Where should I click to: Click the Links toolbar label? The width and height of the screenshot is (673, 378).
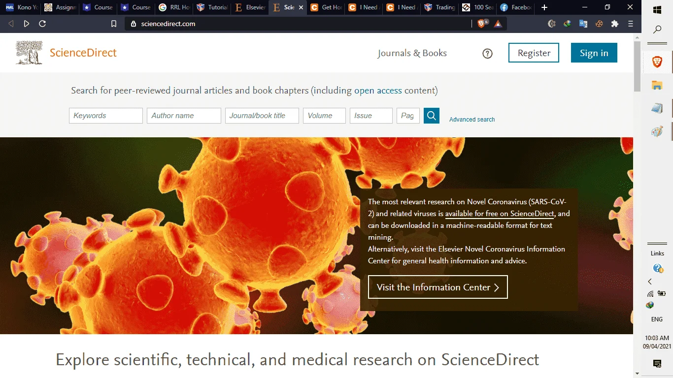click(x=657, y=253)
